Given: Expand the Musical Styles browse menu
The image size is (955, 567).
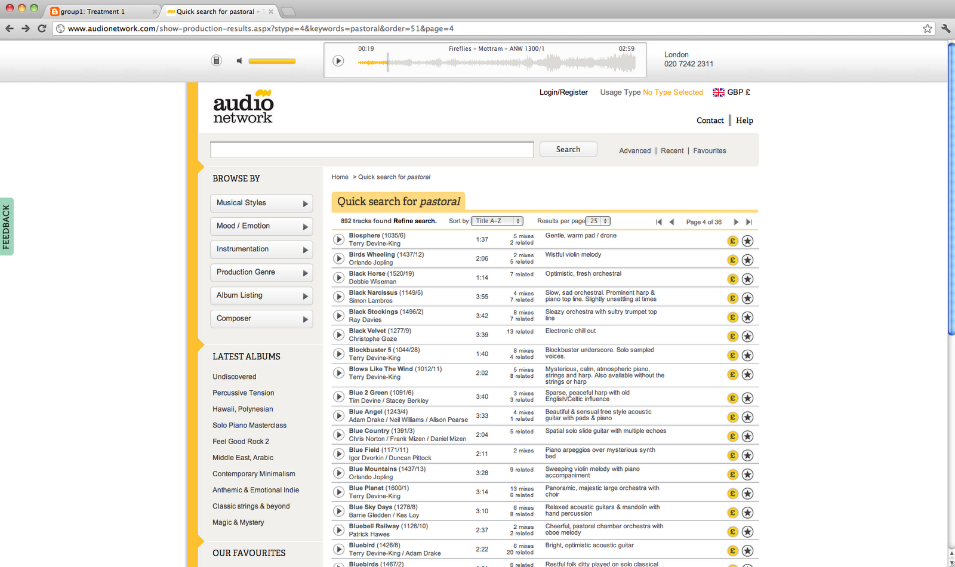Looking at the screenshot, I should point(261,203).
